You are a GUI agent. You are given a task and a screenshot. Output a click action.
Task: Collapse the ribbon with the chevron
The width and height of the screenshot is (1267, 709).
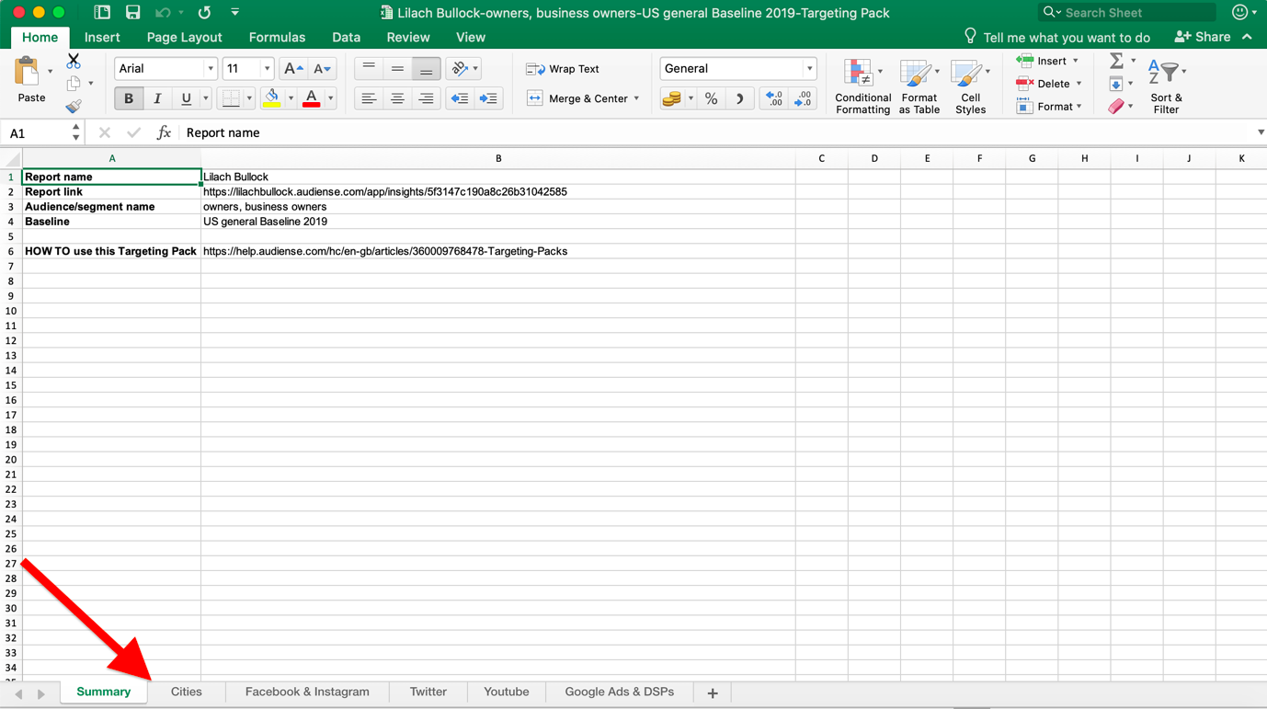1248,37
